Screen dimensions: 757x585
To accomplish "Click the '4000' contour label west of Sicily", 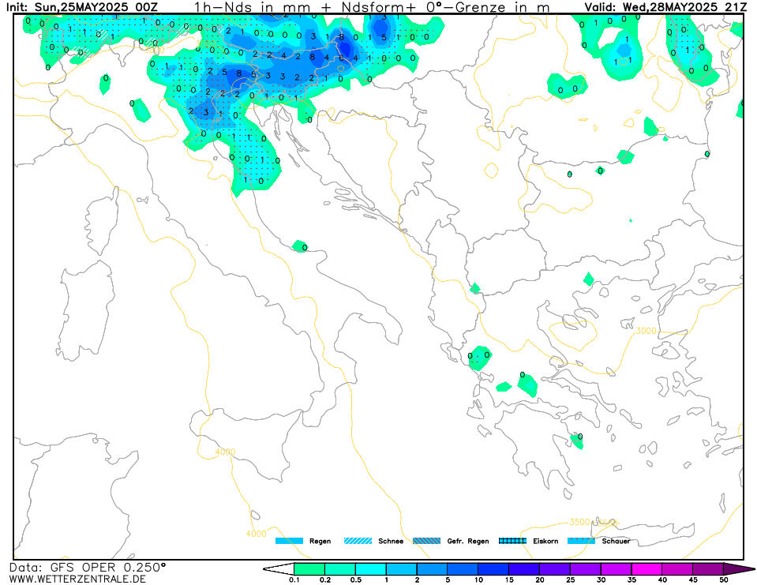I will coord(225,452).
